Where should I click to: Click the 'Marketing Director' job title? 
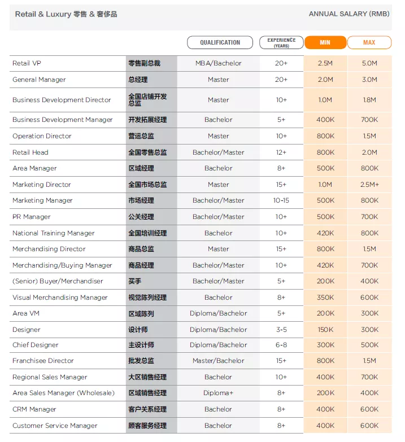[x=41, y=185]
